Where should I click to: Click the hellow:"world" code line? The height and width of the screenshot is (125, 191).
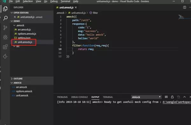88,38
